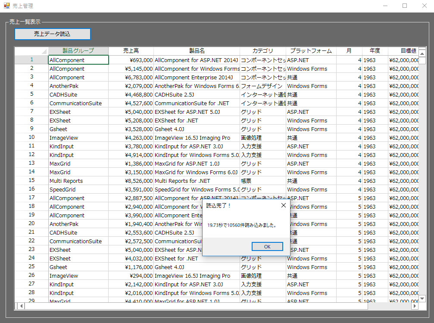Click the horizontal scrollbar left arrow

(x=21, y=306)
